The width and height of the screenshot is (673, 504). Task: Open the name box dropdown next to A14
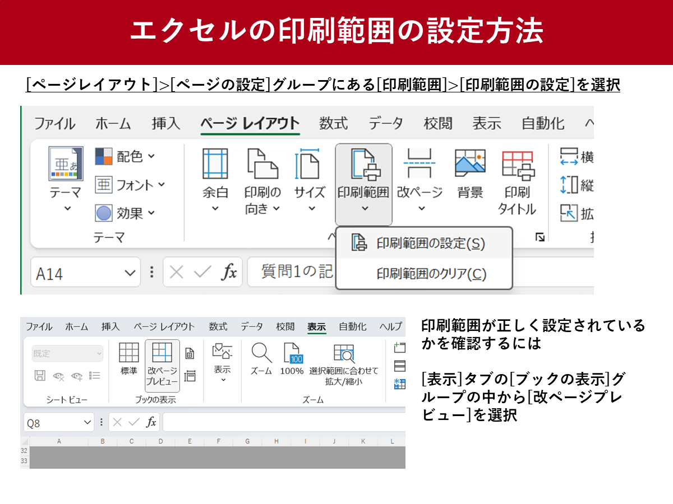tap(130, 271)
